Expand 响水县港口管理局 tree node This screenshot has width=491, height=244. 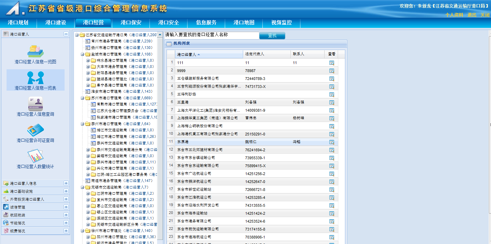click(88, 60)
